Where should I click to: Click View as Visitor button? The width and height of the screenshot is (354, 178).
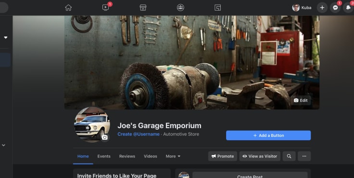tap(260, 156)
